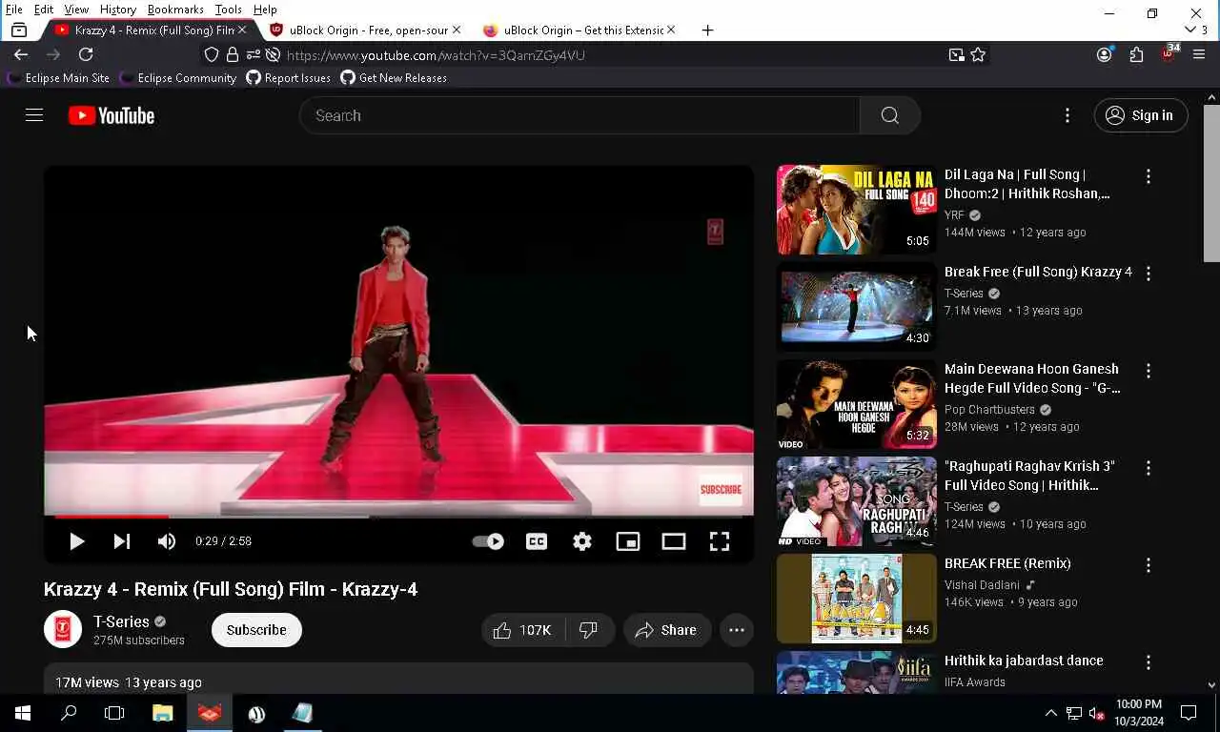Open T-Series channel name link

coord(121,621)
